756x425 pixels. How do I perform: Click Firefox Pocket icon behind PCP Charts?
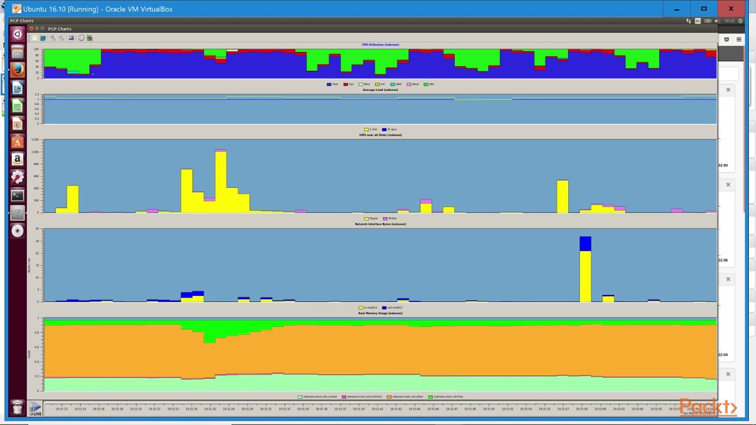coord(726,40)
